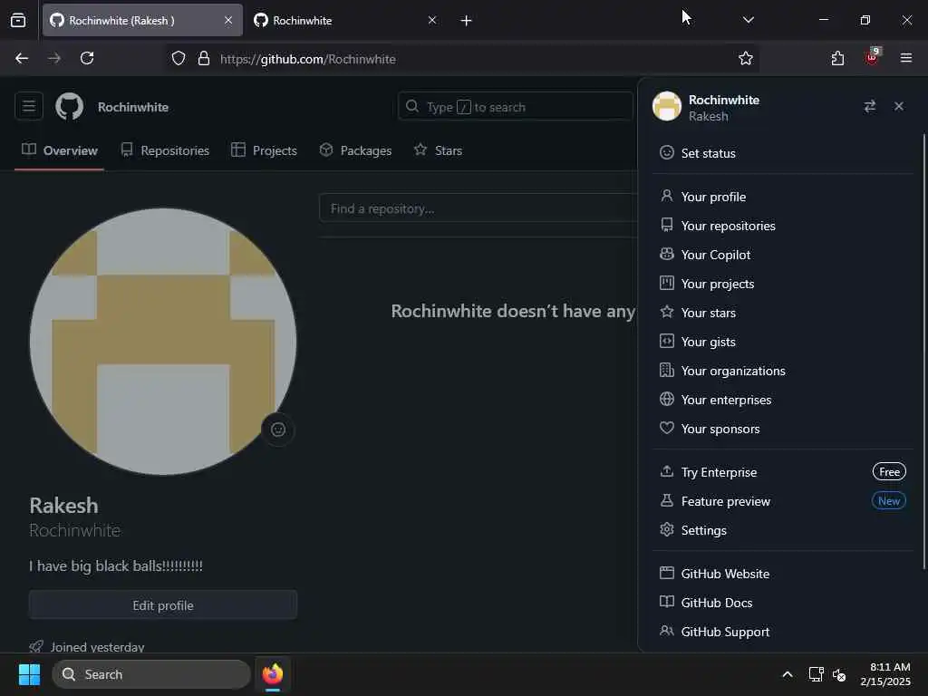Click the Firefox taskbar icon
The image size is (928, 696).
(273, 674)
